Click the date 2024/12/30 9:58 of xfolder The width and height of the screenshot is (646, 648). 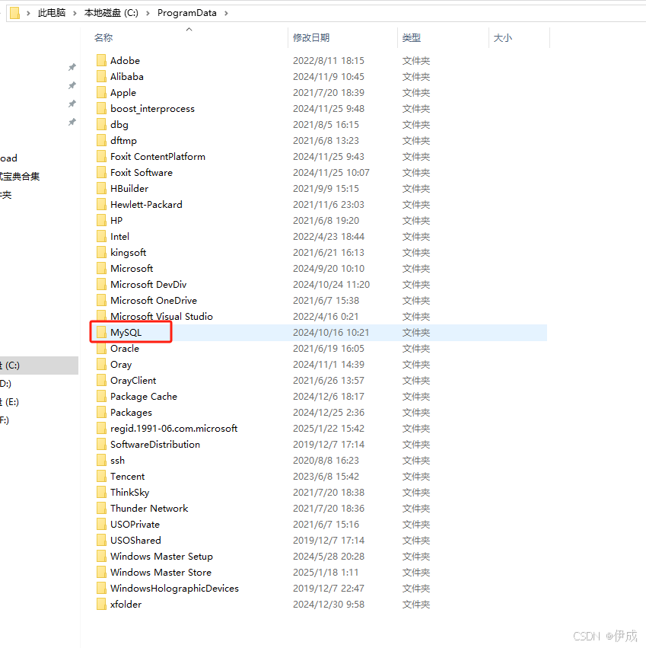click(x=329, y=604)
